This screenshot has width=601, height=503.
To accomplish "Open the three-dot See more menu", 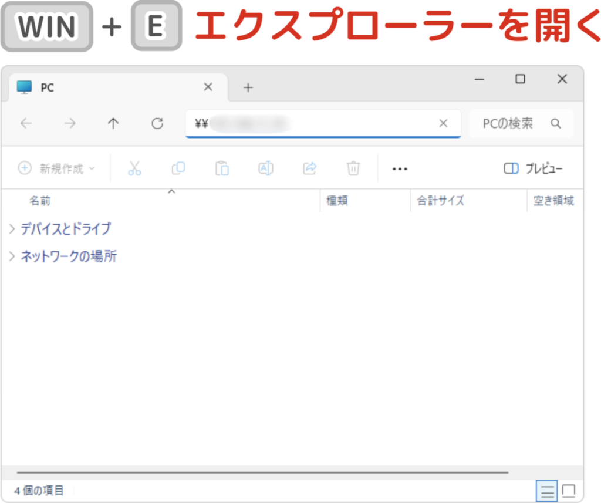I will 400,168.
